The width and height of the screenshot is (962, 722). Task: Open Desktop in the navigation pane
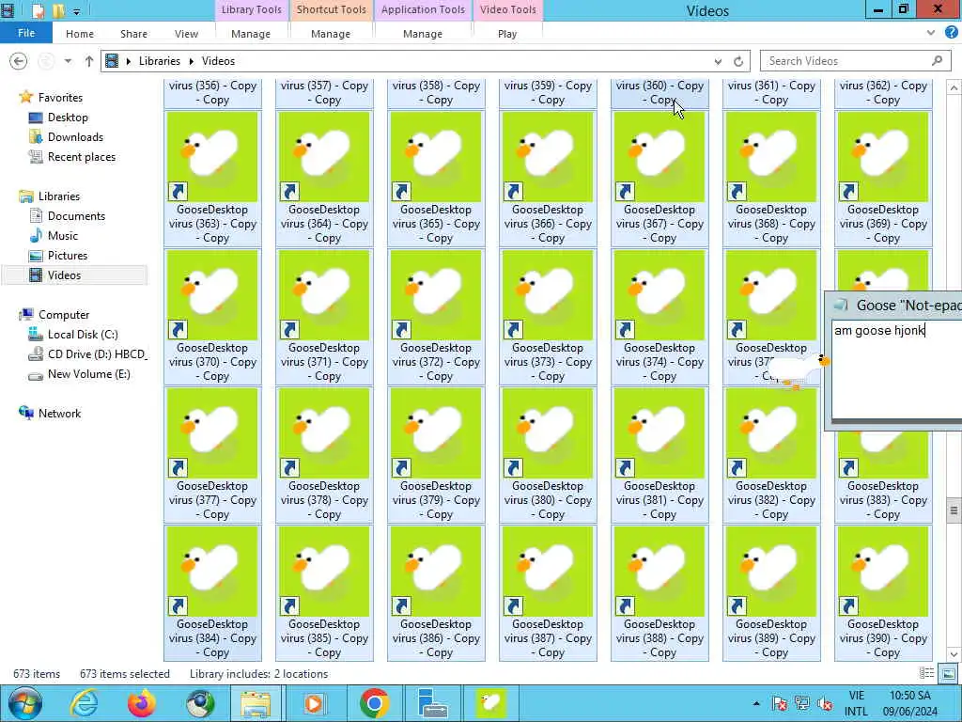(68, 118)
